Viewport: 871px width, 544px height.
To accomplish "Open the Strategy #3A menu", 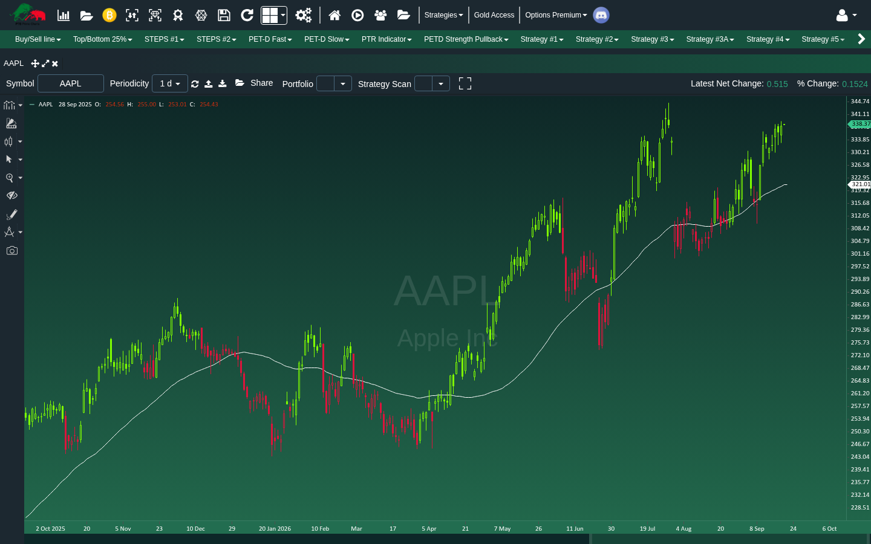I will tap(710, 39).
